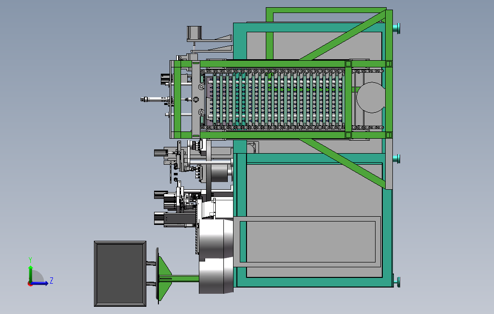Select the finned motor at top of assembly

(x=194, y=33)
